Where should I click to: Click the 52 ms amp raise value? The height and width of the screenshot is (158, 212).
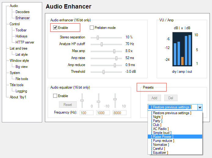[130, 58]
